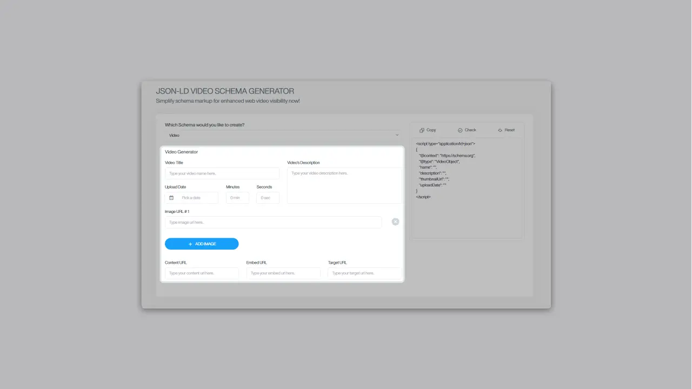Focus the Image URL #1 field
The width and height of the screenshot is (692, 389).
coord(273,222)
